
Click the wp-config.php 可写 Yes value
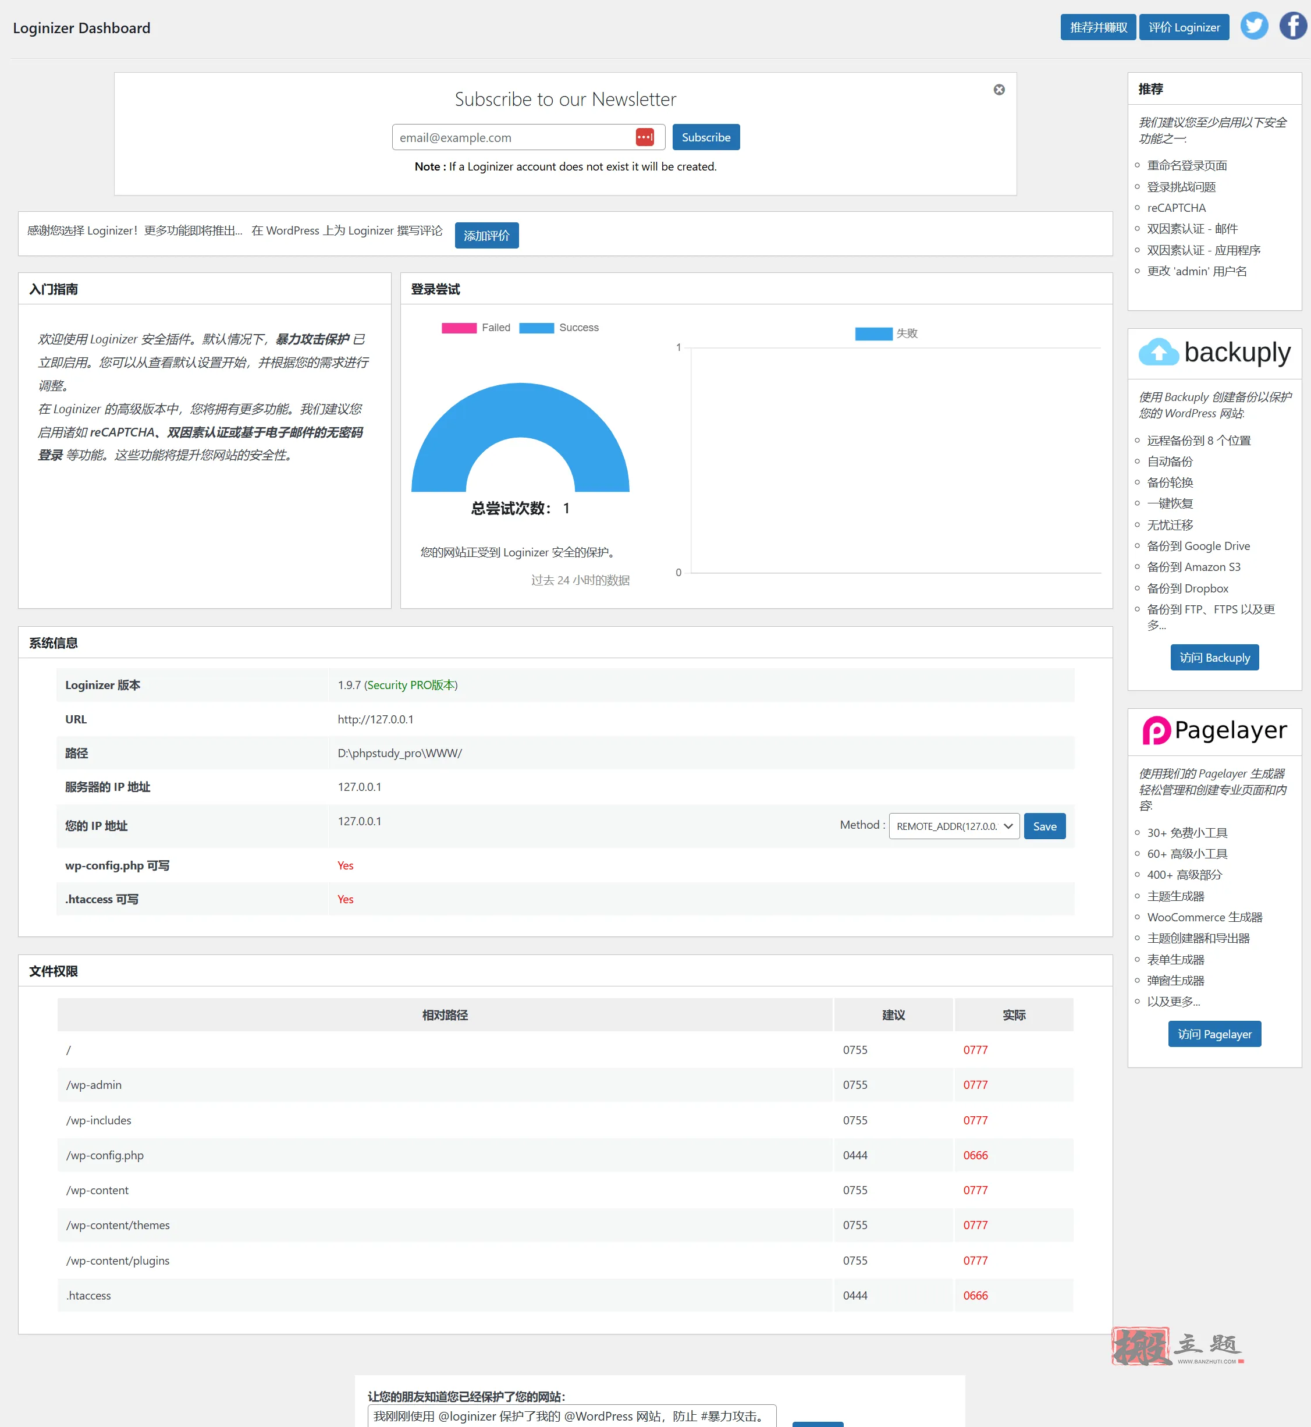(346, 866)
